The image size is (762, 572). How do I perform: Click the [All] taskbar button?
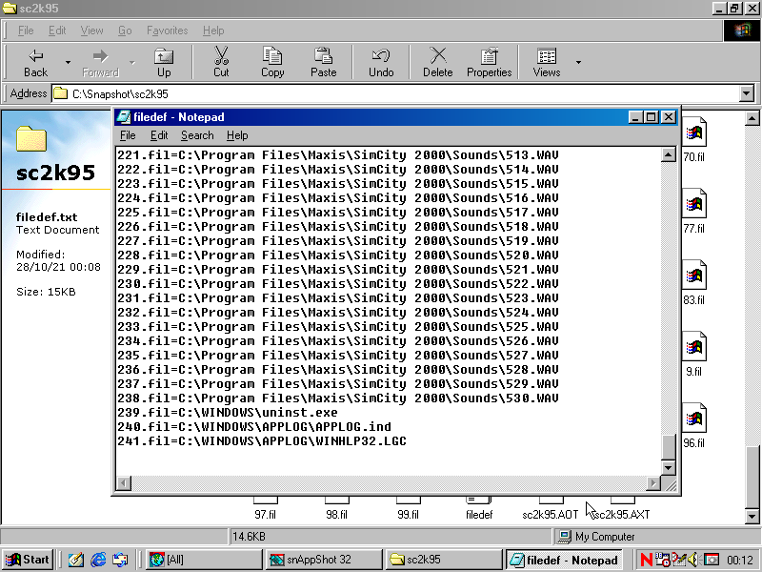click(204, 560)
